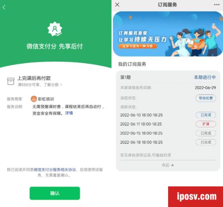Image resolution: width=223 pixels, height=207 pixels.
Task: Open the three-dot more options menu
Action: coord(217,5)
